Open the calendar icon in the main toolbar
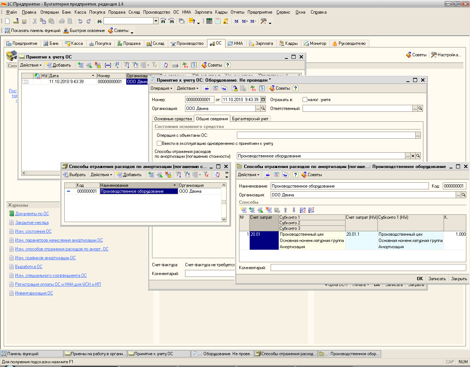This screenshot has width=470, height=367. 218,21
